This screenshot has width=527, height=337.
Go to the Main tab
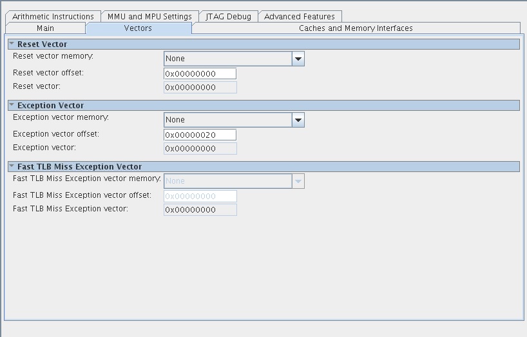pos(45,28)
